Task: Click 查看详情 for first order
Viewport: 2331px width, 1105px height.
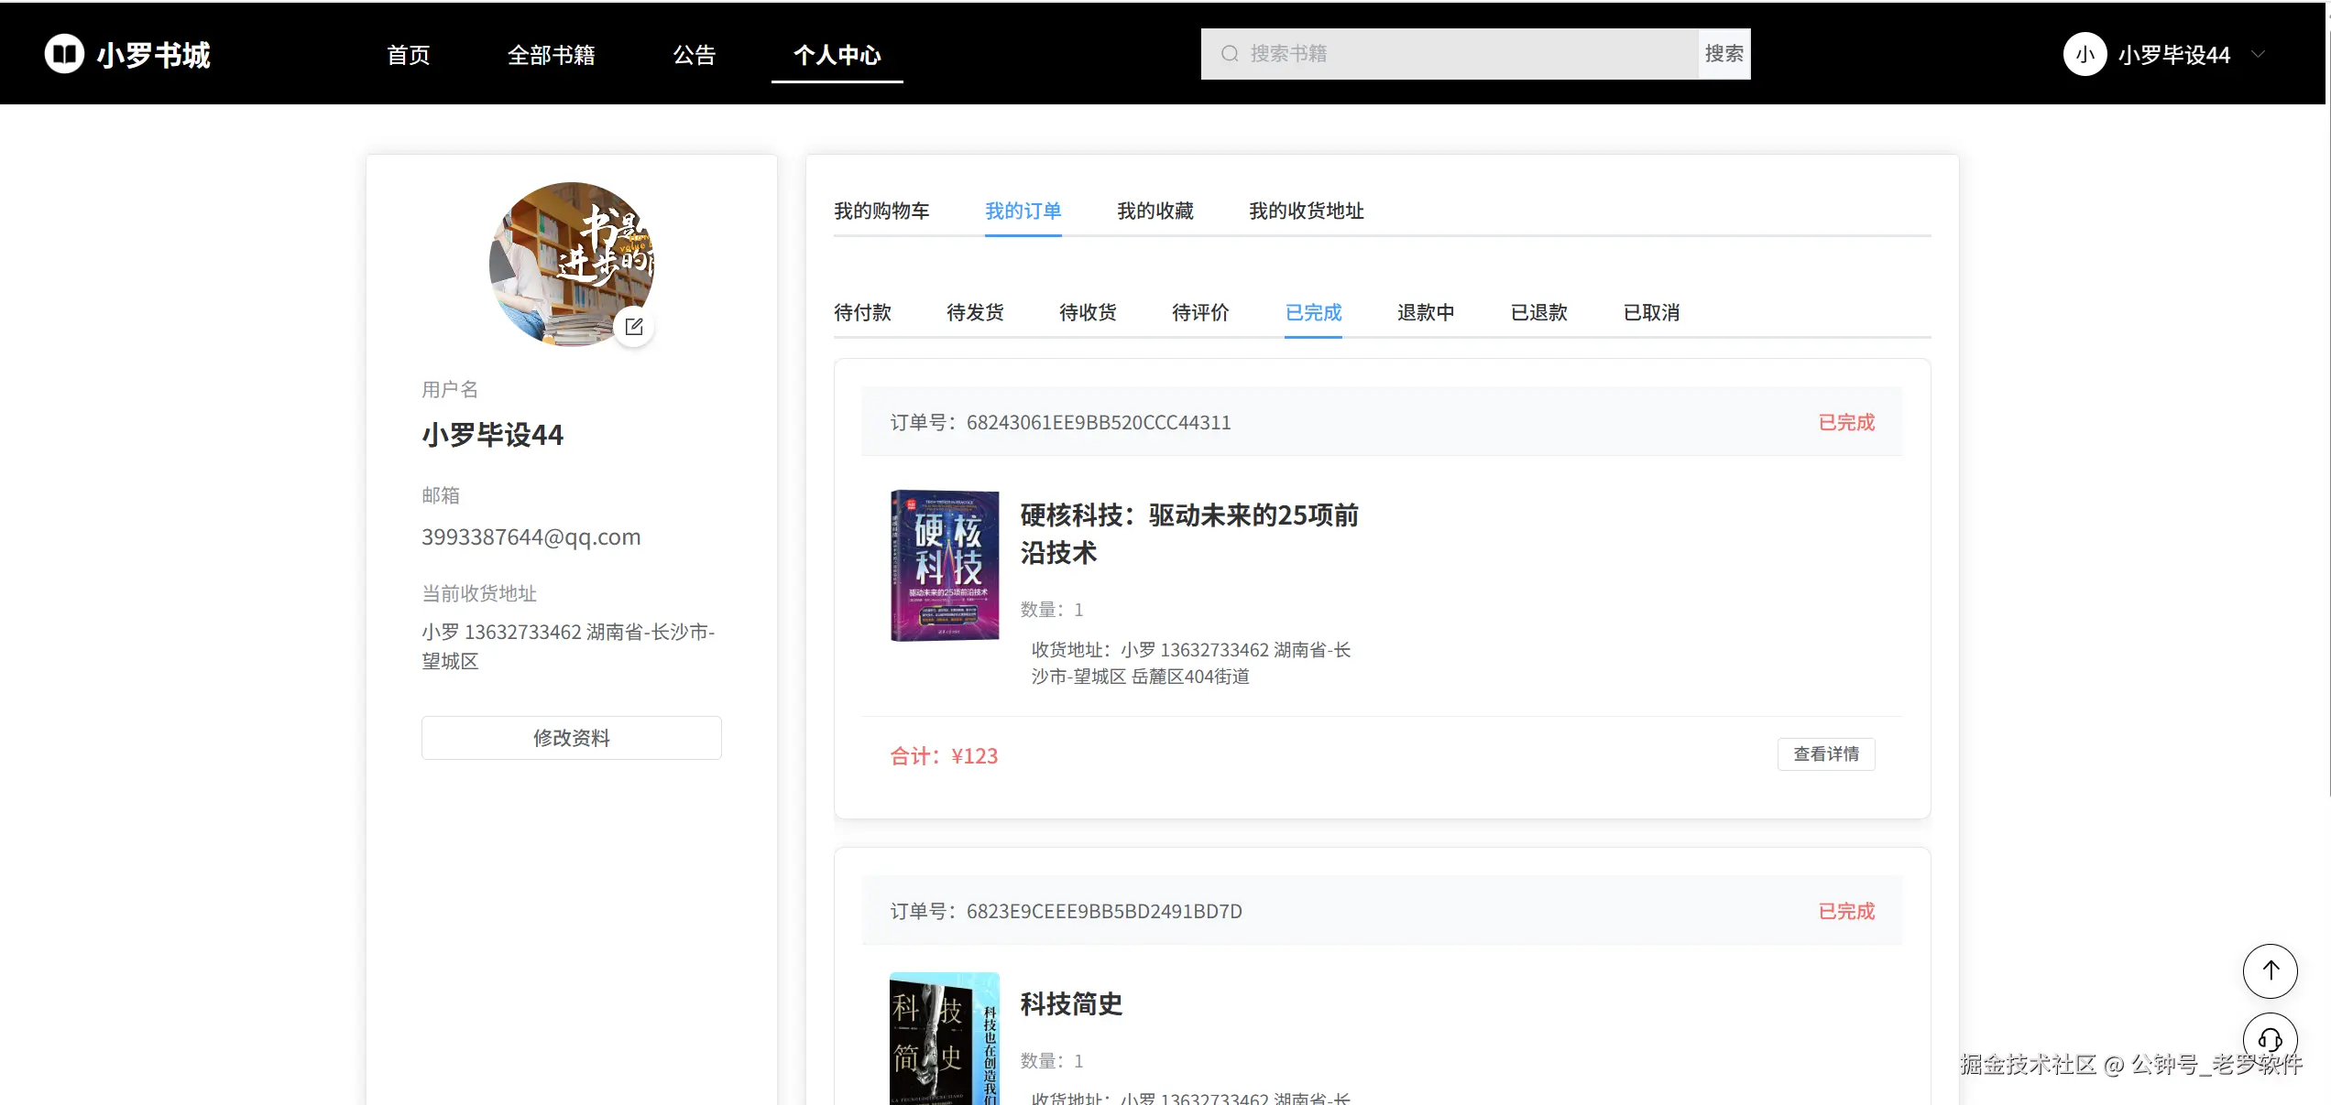Action: coord(1825,754)
